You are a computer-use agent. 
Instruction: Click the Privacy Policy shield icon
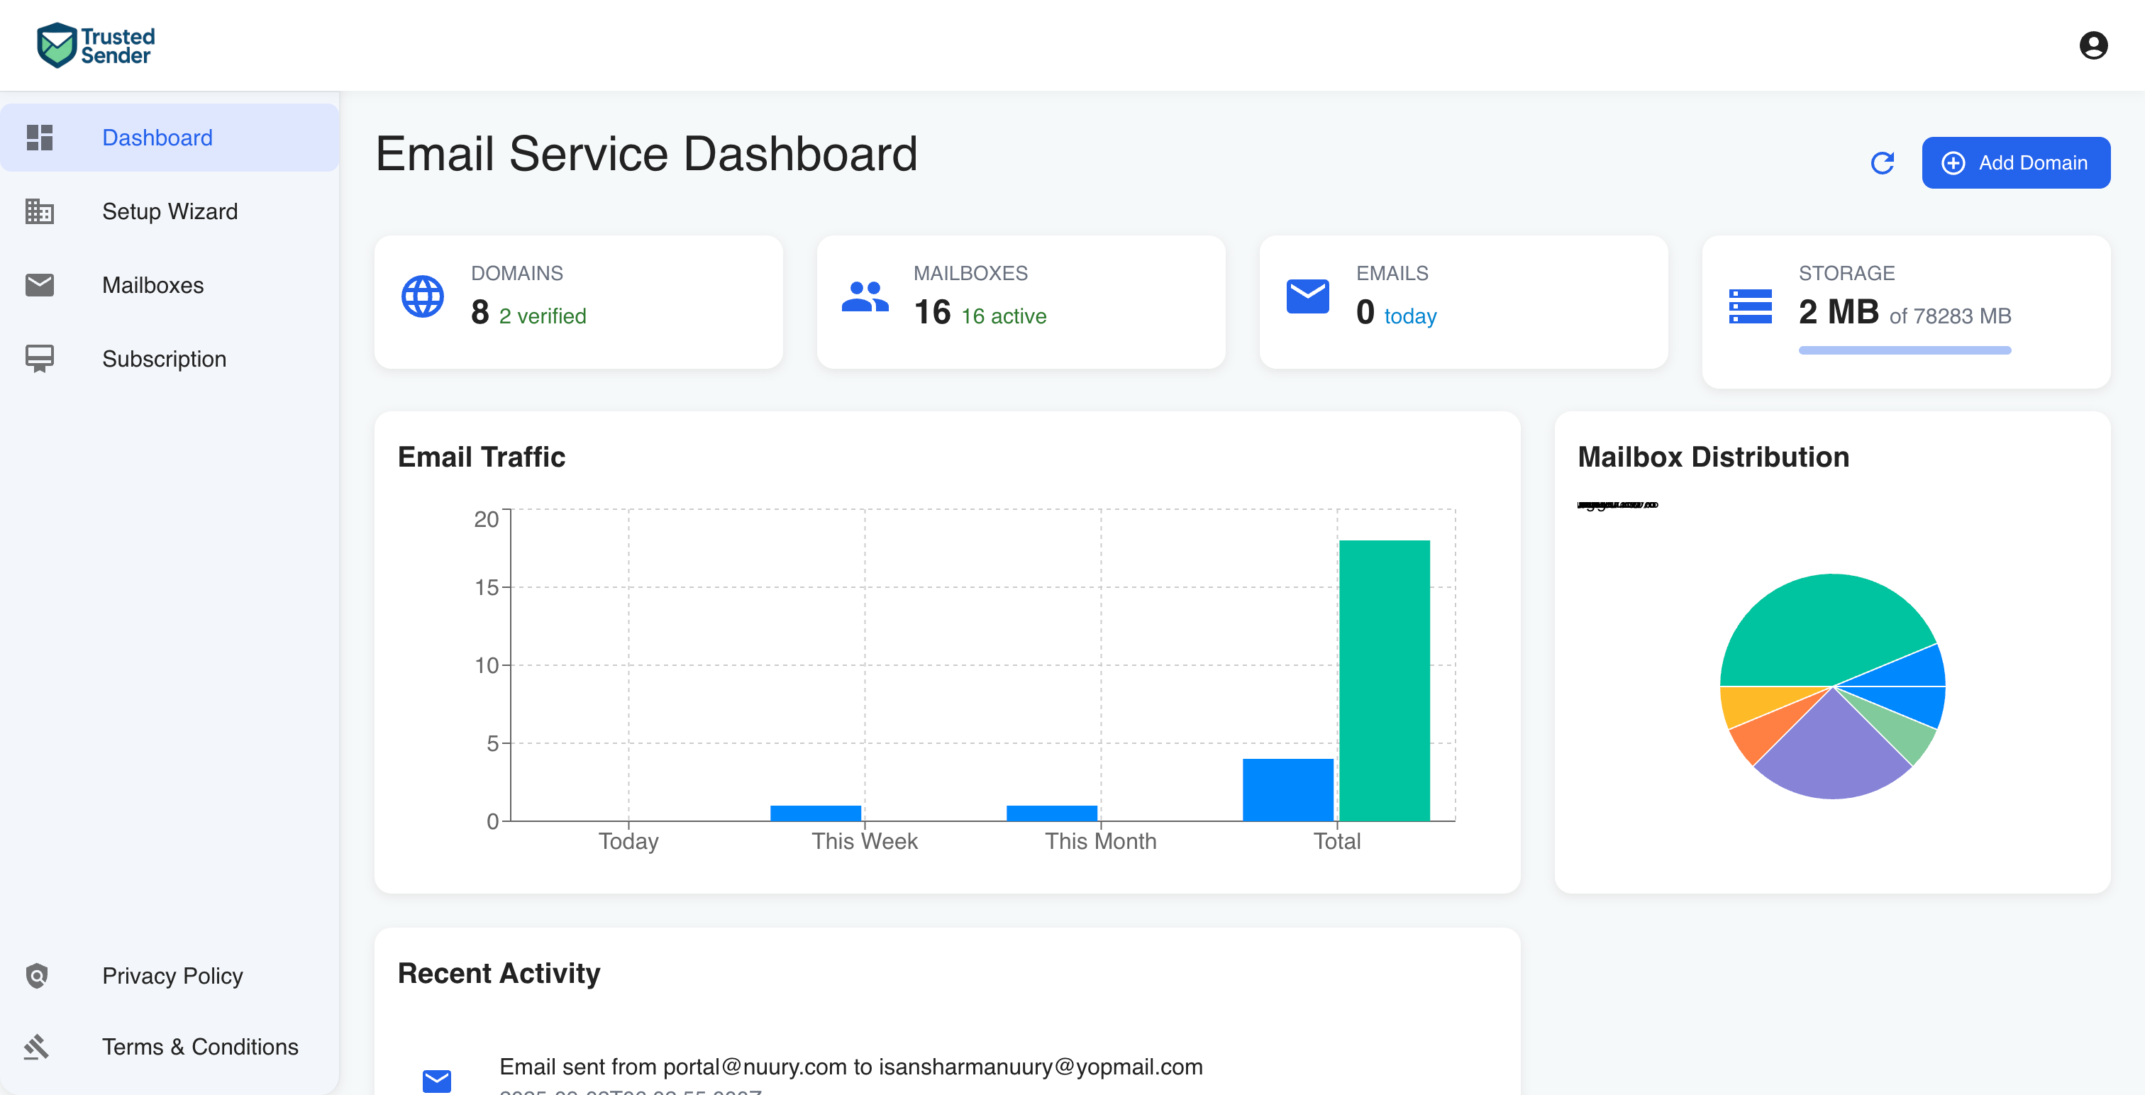click(x=38, y=975)
